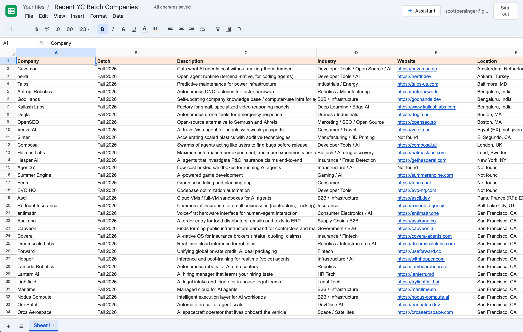Redo the last undone action
The width and height of the screenshot is (523, 332).
coord(21,29)
